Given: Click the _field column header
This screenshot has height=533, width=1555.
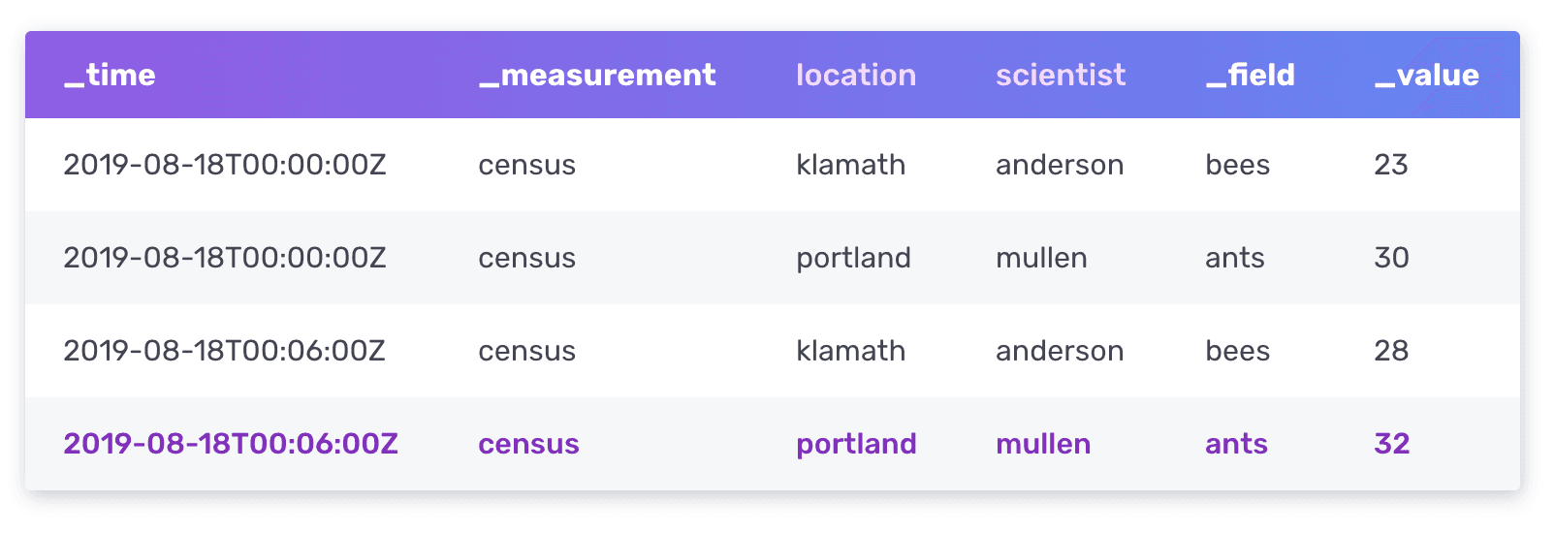Looking at the screenshot, I should pyautogui.click(x=1251, y=76).
